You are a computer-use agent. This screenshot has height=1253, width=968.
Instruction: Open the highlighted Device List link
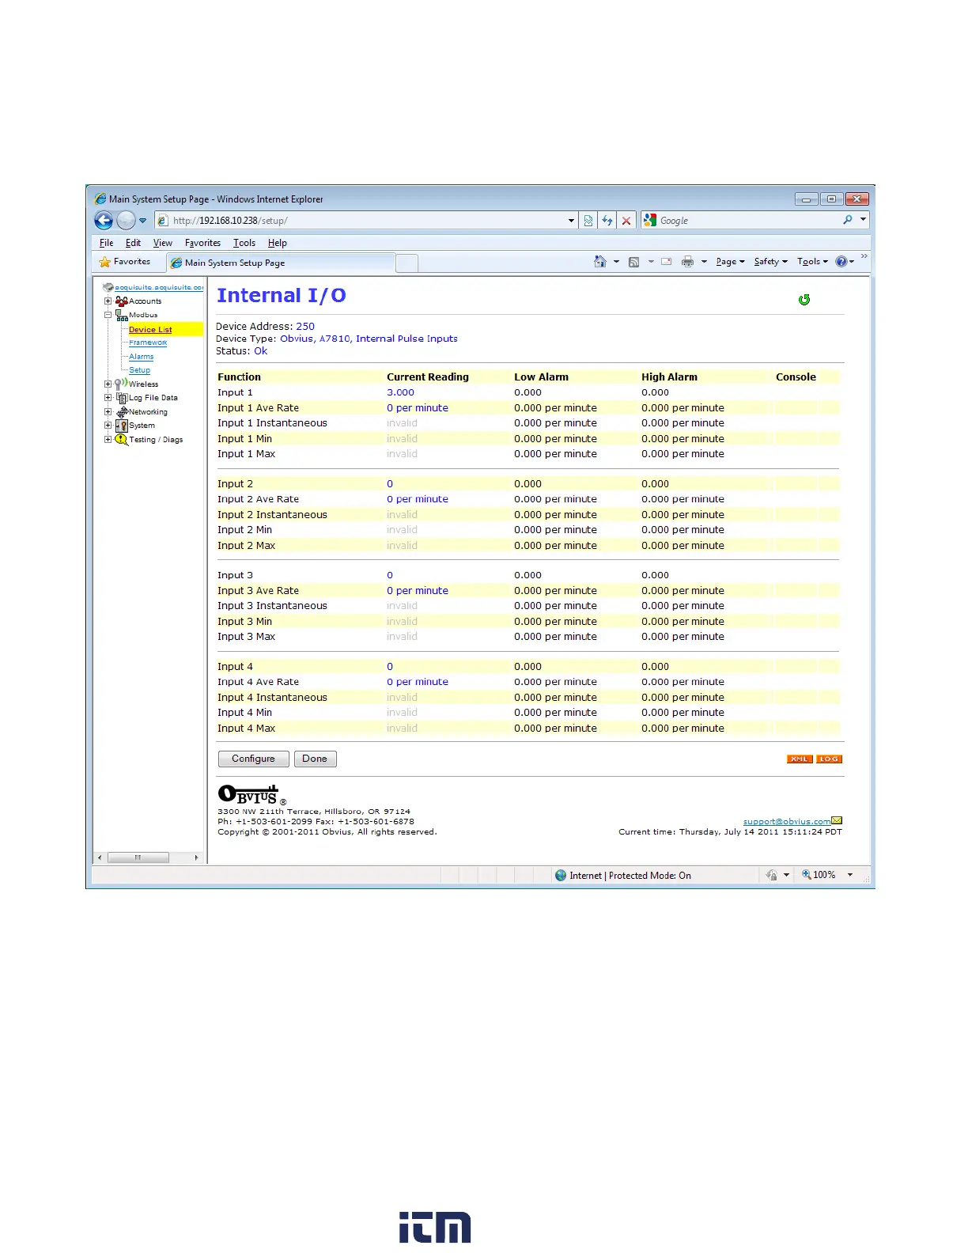click(x=150, y=329)
